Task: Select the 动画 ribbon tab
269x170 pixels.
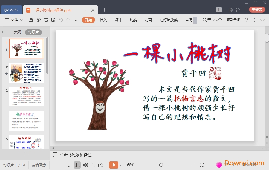Action: tap(148, 20)
